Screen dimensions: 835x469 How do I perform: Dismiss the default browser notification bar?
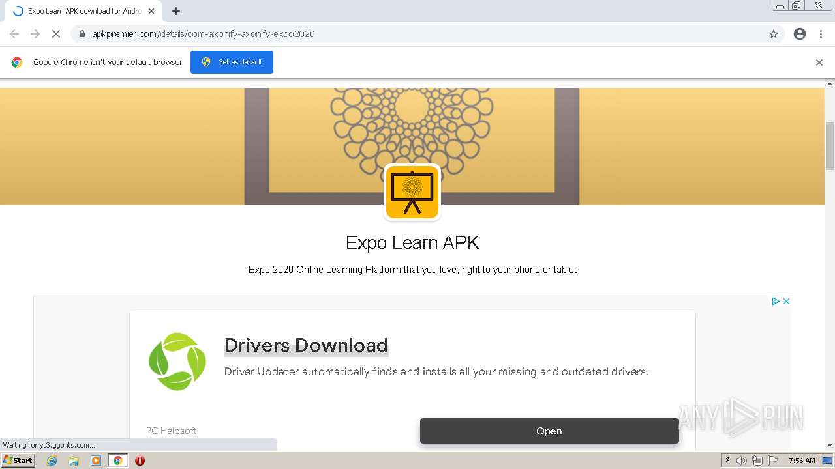click(x=819, y=63)
